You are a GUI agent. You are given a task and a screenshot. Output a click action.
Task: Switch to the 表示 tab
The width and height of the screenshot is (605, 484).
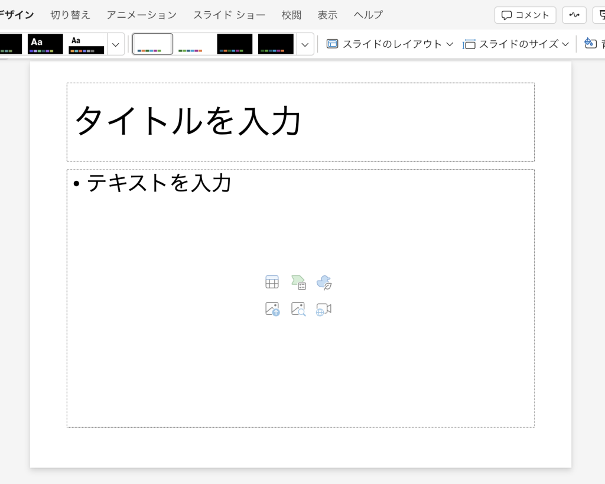(x=327, y=15)
